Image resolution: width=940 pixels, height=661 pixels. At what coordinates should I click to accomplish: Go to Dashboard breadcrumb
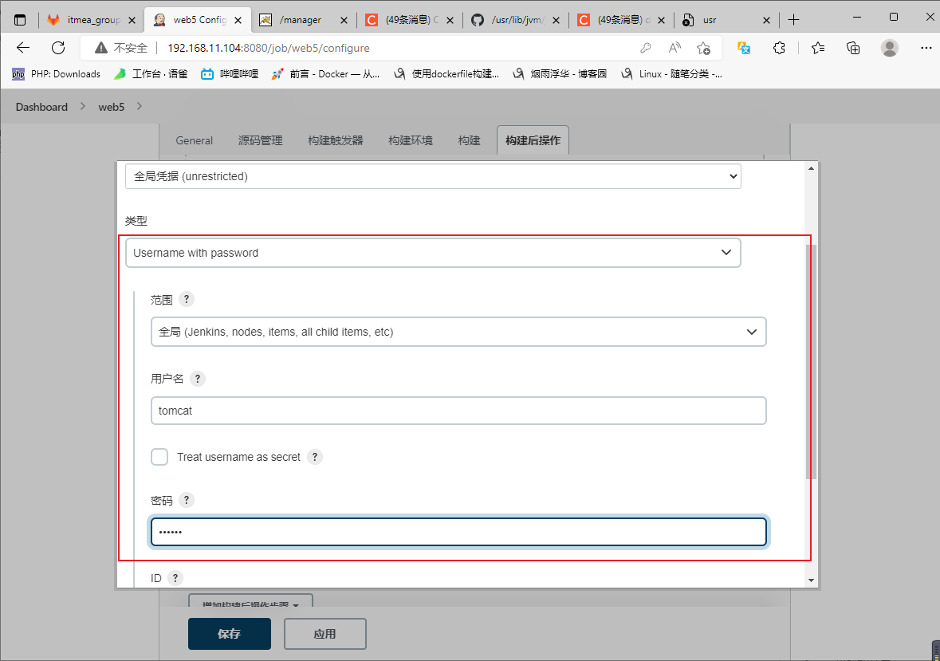point(42,107)
